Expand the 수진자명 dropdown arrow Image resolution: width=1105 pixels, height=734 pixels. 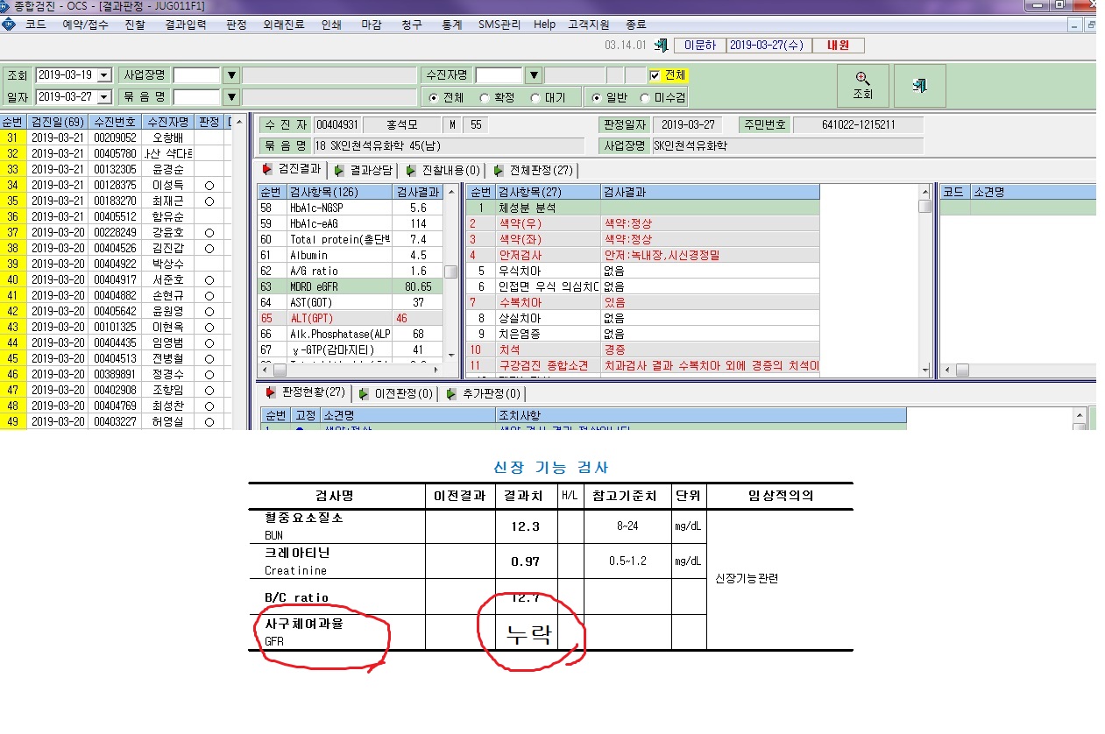(534, 75)
